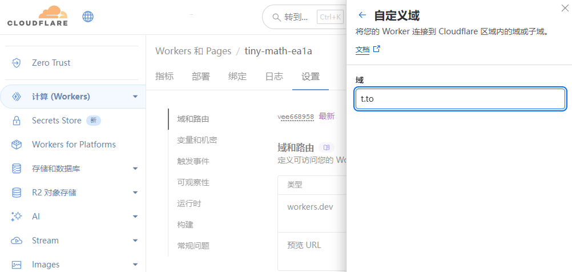Viewport: 572px width, 272px height.
Task: Select 可观察性 in settings sidebar
Action: tap(194, 182)
